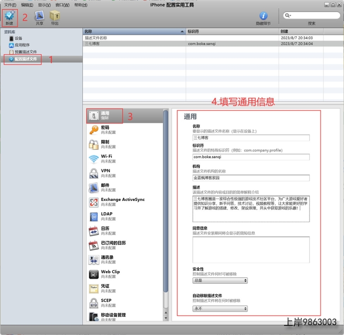344x335 pixels.
Task: Select the 应用程序 app icon in sidebar
Action: [x=11, y=45]
